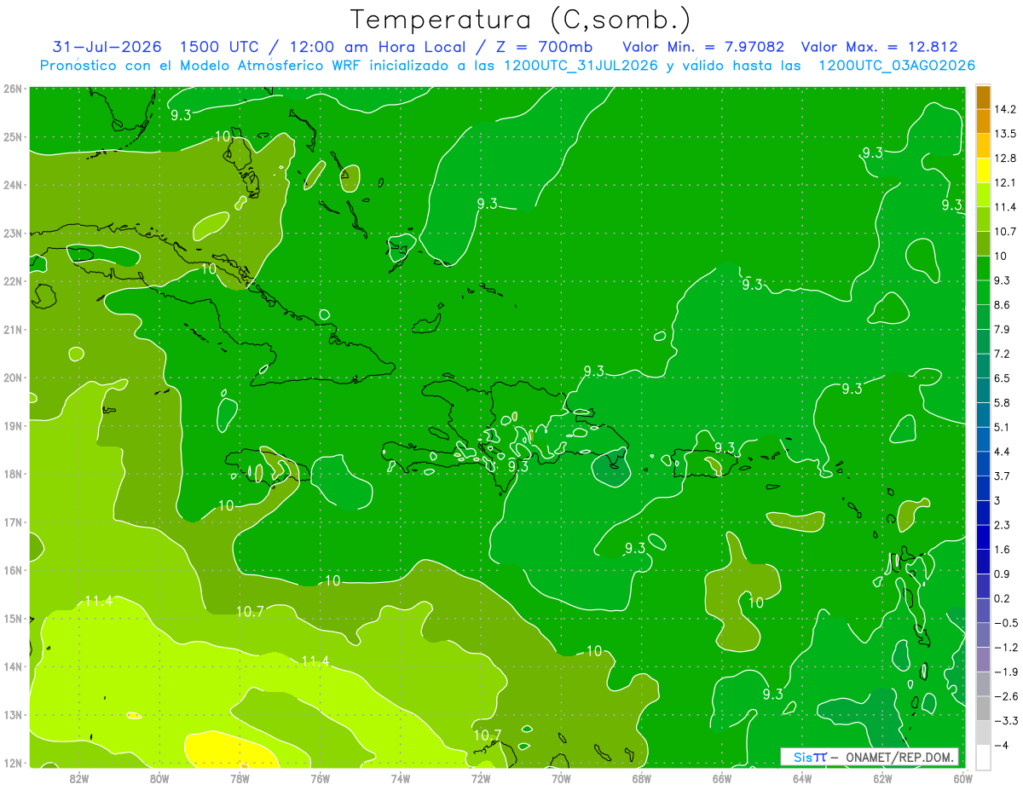
Task: Click the valid-until time '1200UTC_03AGO2026'
Action: (x=897, y=66)
